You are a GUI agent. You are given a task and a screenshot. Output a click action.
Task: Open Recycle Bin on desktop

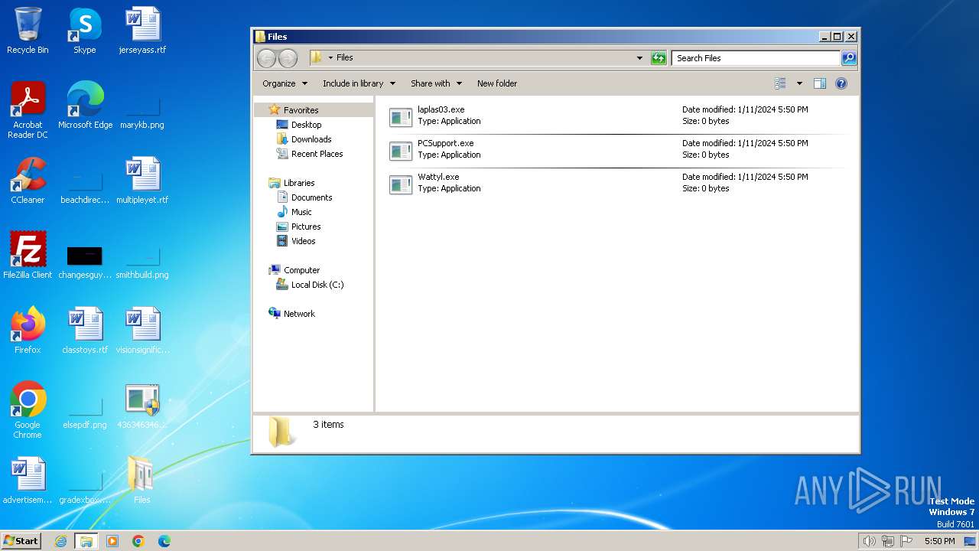[28, 31]
